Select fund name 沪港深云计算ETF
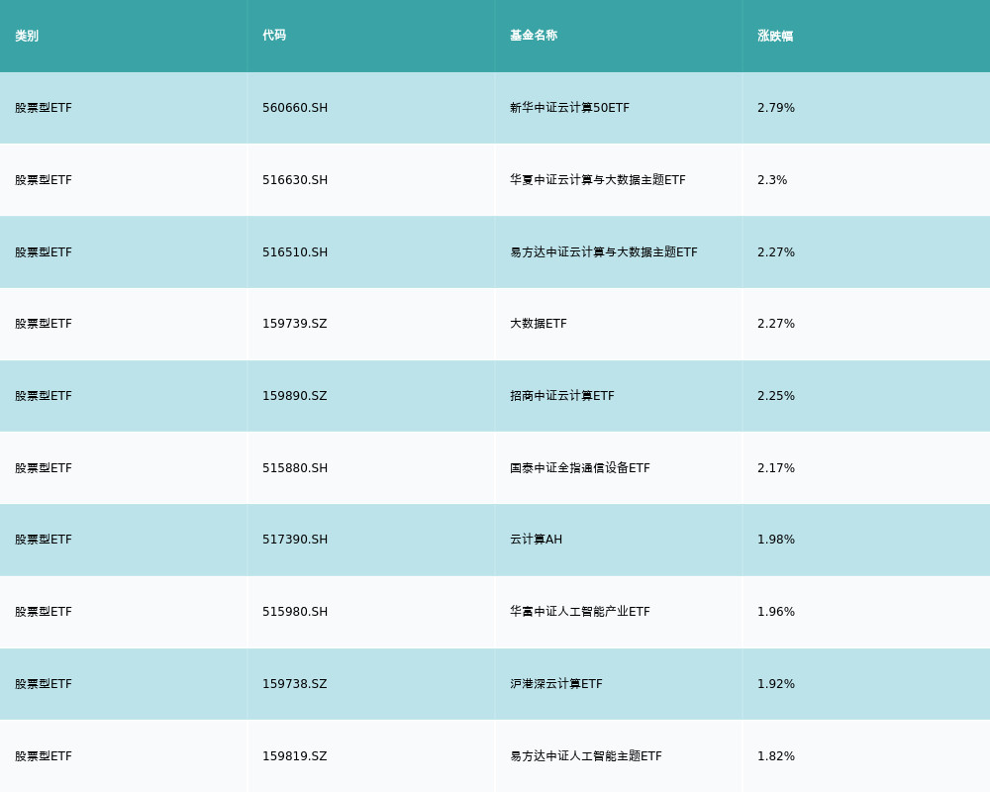The width and height of the screenshot is (990, 792). 556,684
